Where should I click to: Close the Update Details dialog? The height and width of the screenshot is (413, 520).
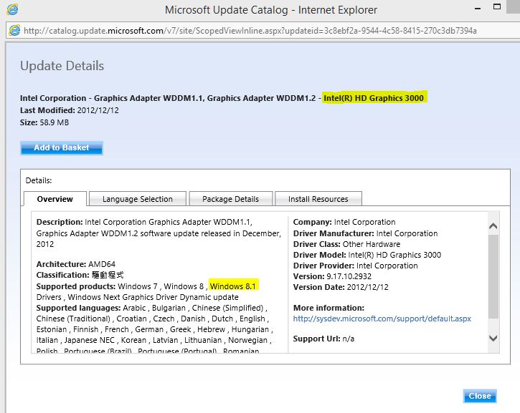tap(480, 396)
